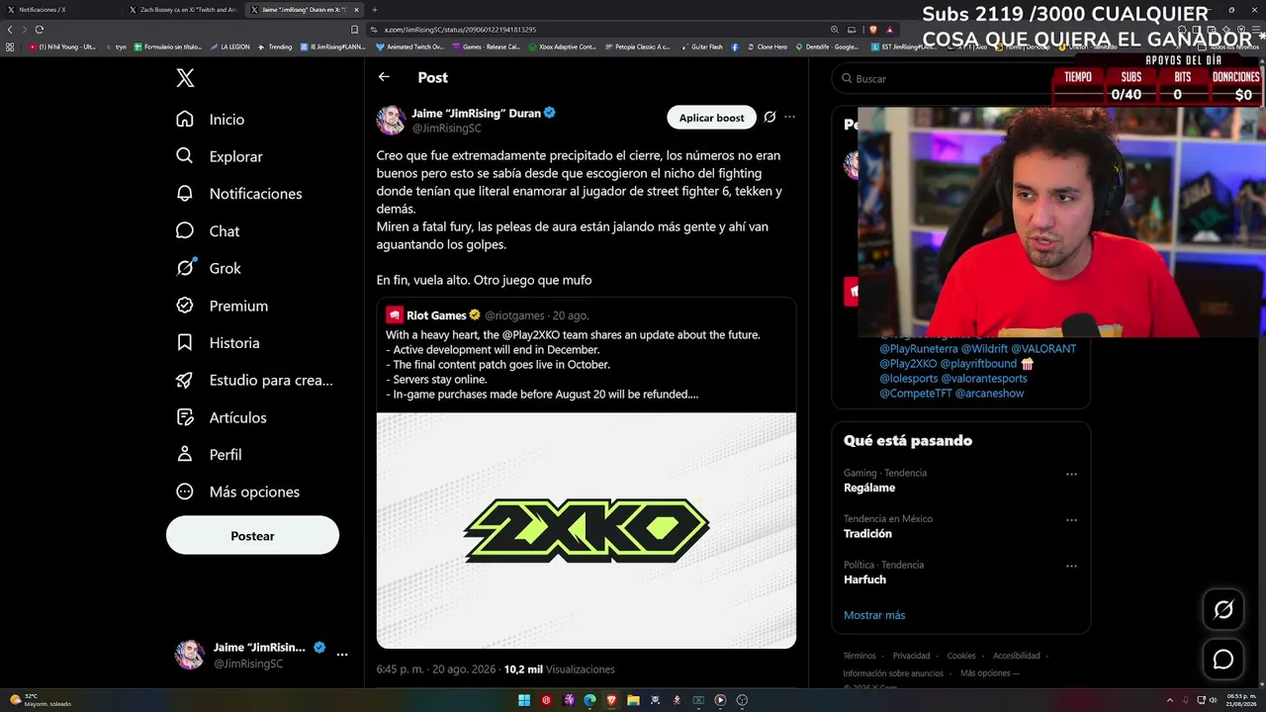Click the Historia bookmark icon
The image size is (1266, 712).
tap(185, 342)
